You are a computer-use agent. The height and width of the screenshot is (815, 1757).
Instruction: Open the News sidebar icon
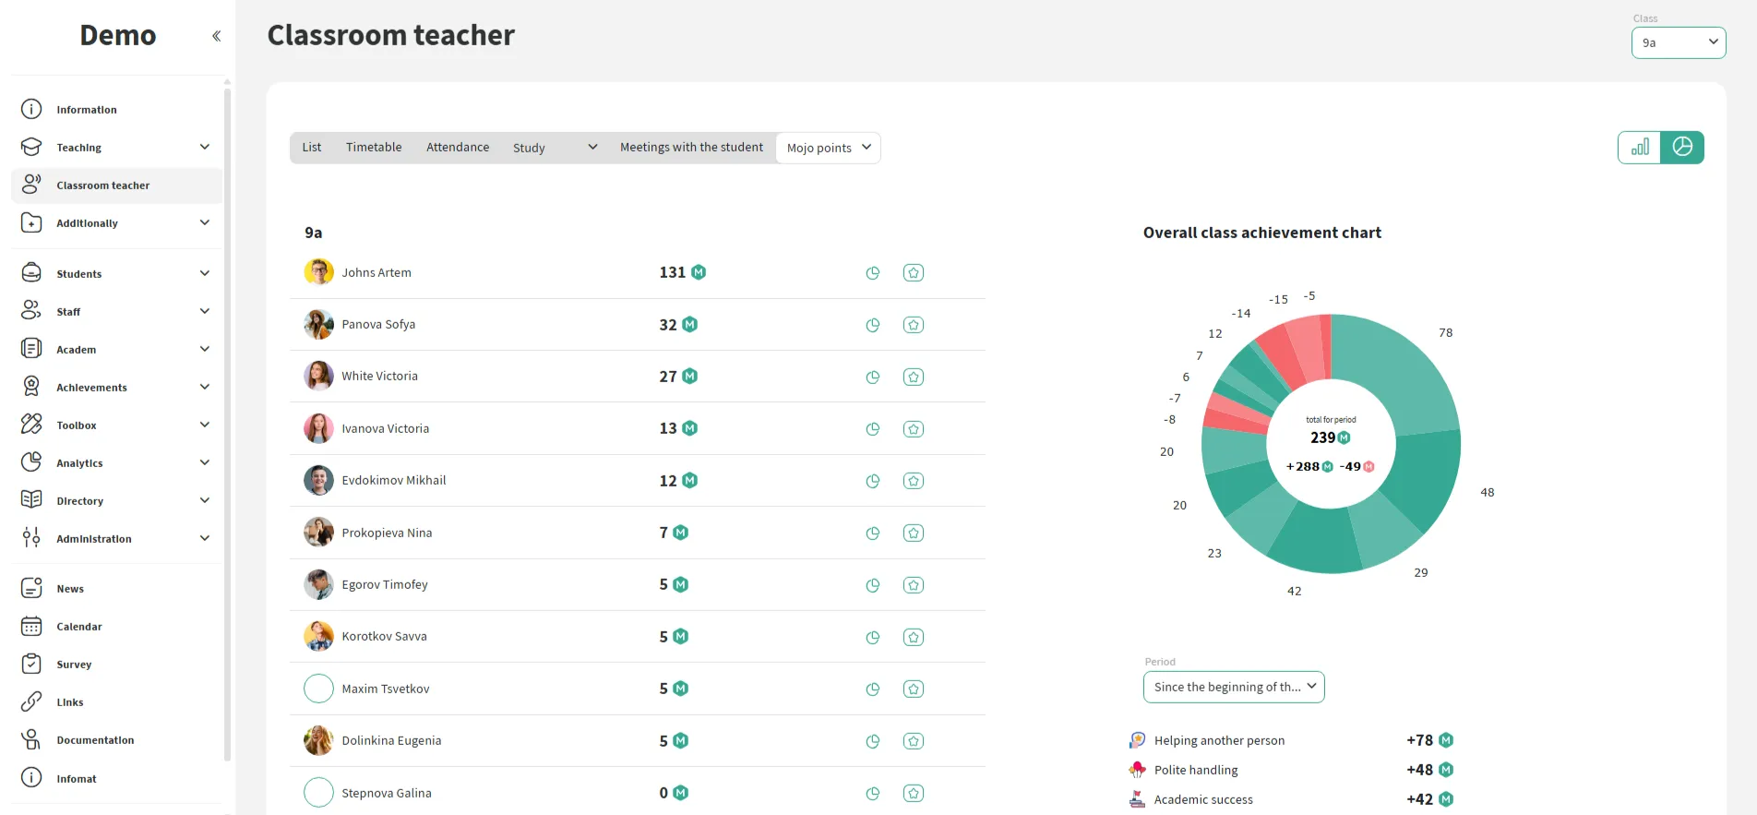31,588
